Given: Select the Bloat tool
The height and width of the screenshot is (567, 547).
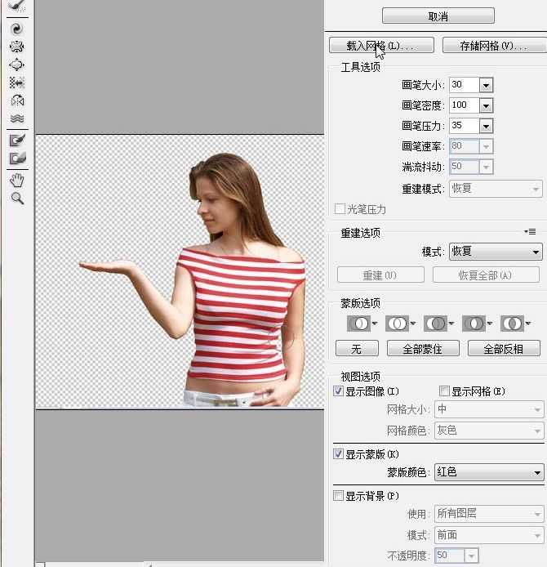Looking at the screenshot, I should (16, 65).
